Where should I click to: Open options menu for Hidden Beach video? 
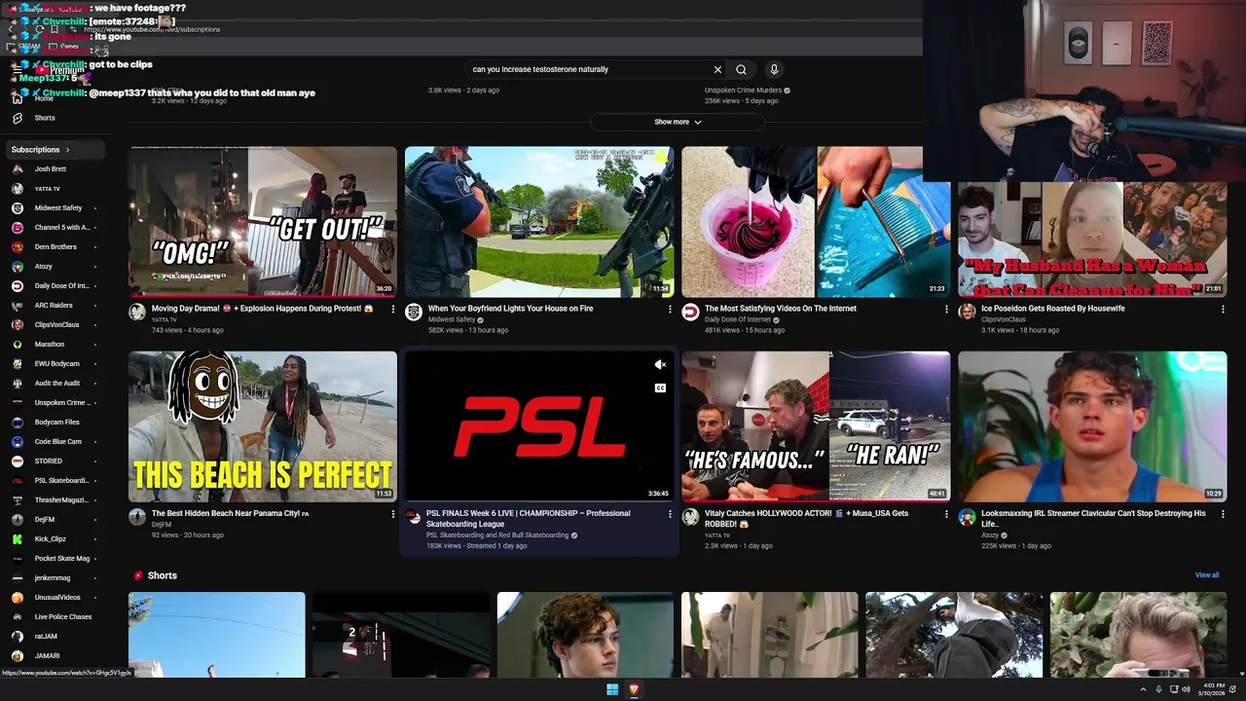(x=393, y=514)
